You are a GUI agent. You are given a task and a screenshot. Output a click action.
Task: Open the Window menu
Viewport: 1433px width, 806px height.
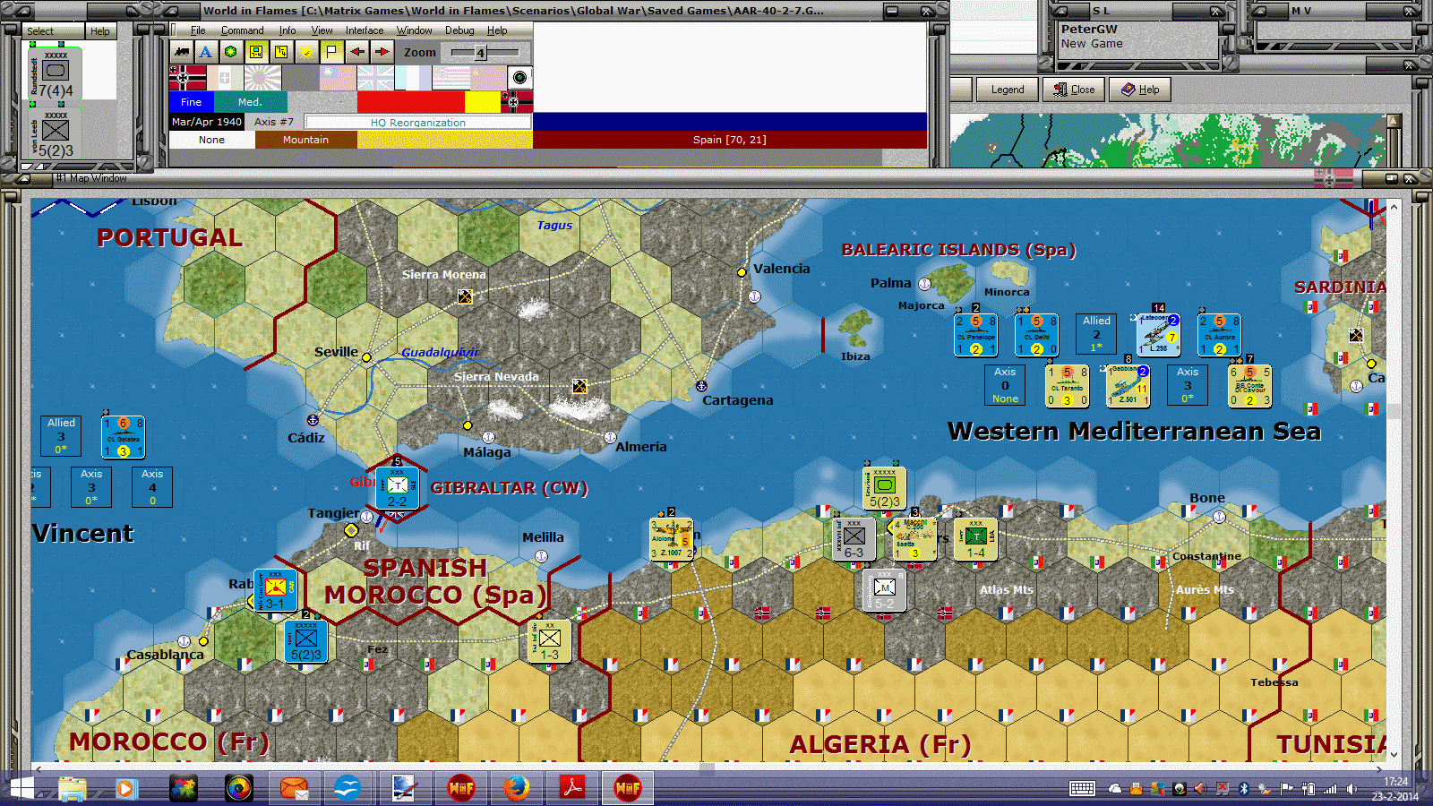point(415,30)
